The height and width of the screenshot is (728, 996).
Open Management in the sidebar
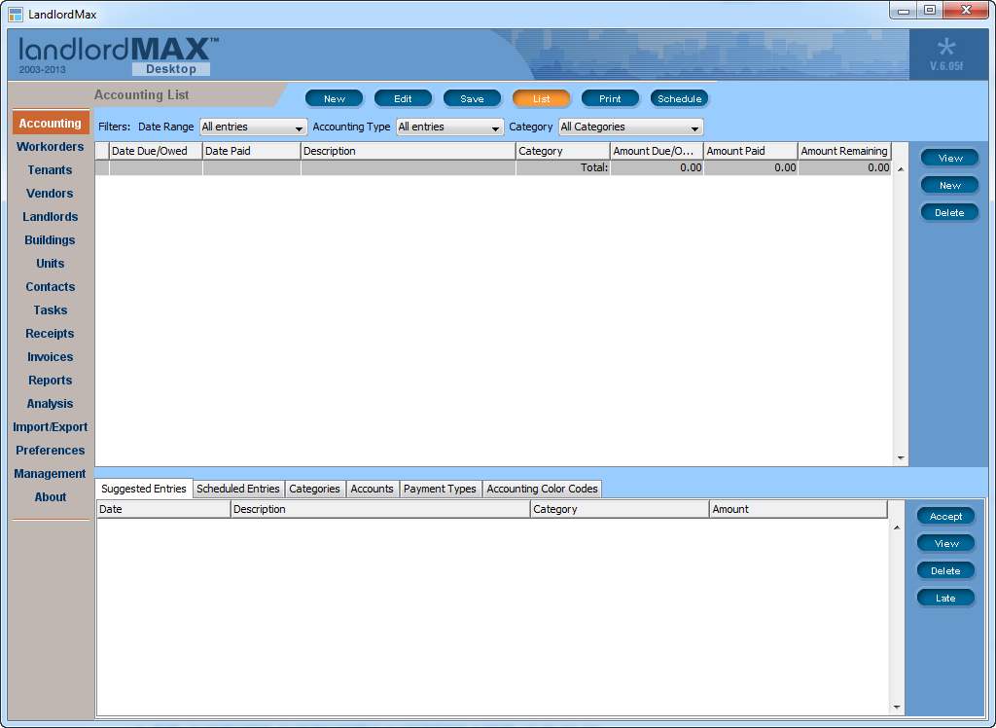pos(51,474)
